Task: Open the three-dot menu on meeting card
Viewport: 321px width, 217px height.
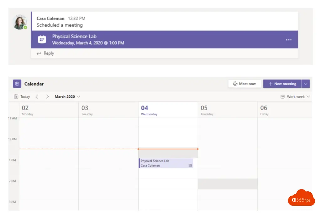Action: click(289, 40)
